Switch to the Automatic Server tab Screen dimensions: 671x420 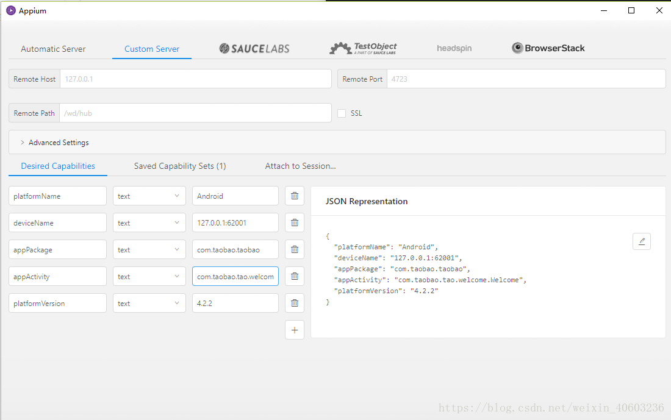pos(53,49)
